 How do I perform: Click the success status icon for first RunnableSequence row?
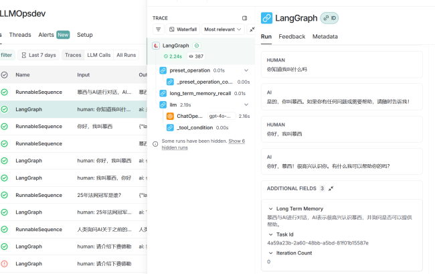5,92
